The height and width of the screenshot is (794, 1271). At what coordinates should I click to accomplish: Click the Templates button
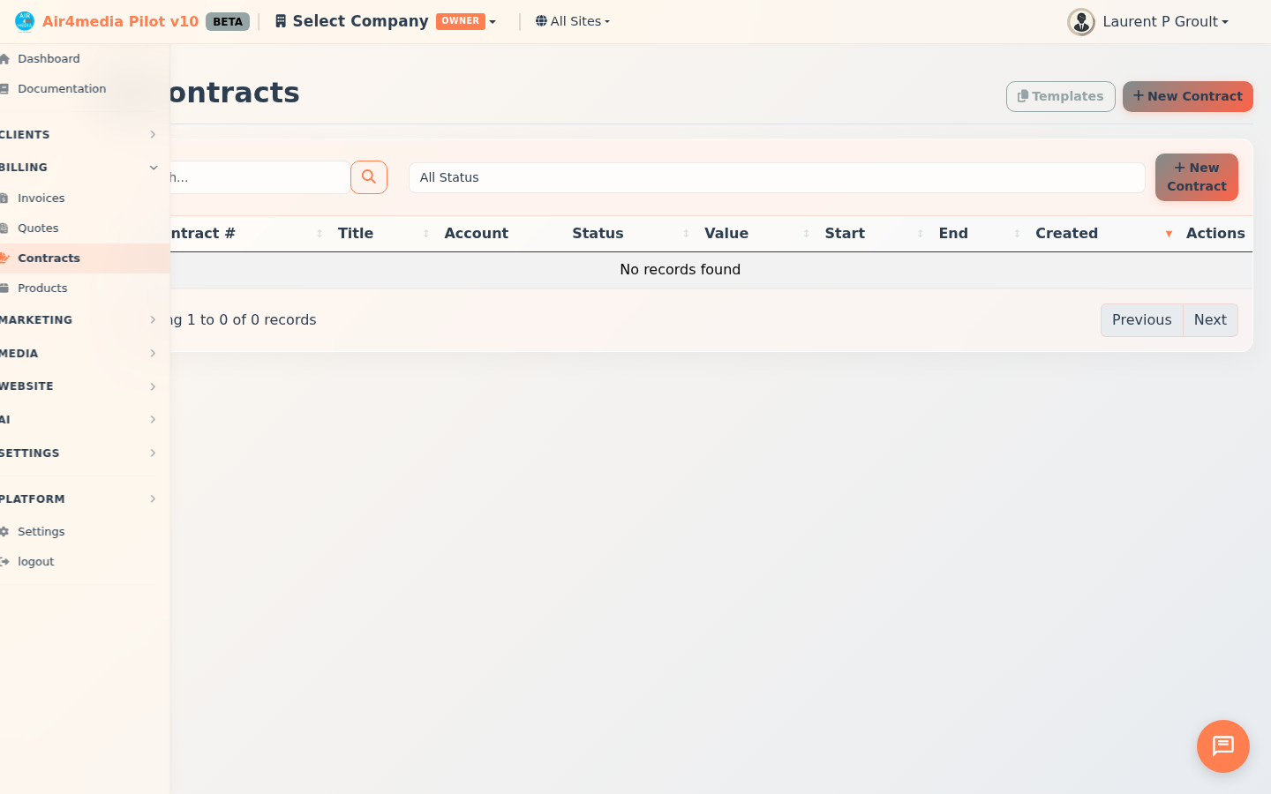(1060, 96)
